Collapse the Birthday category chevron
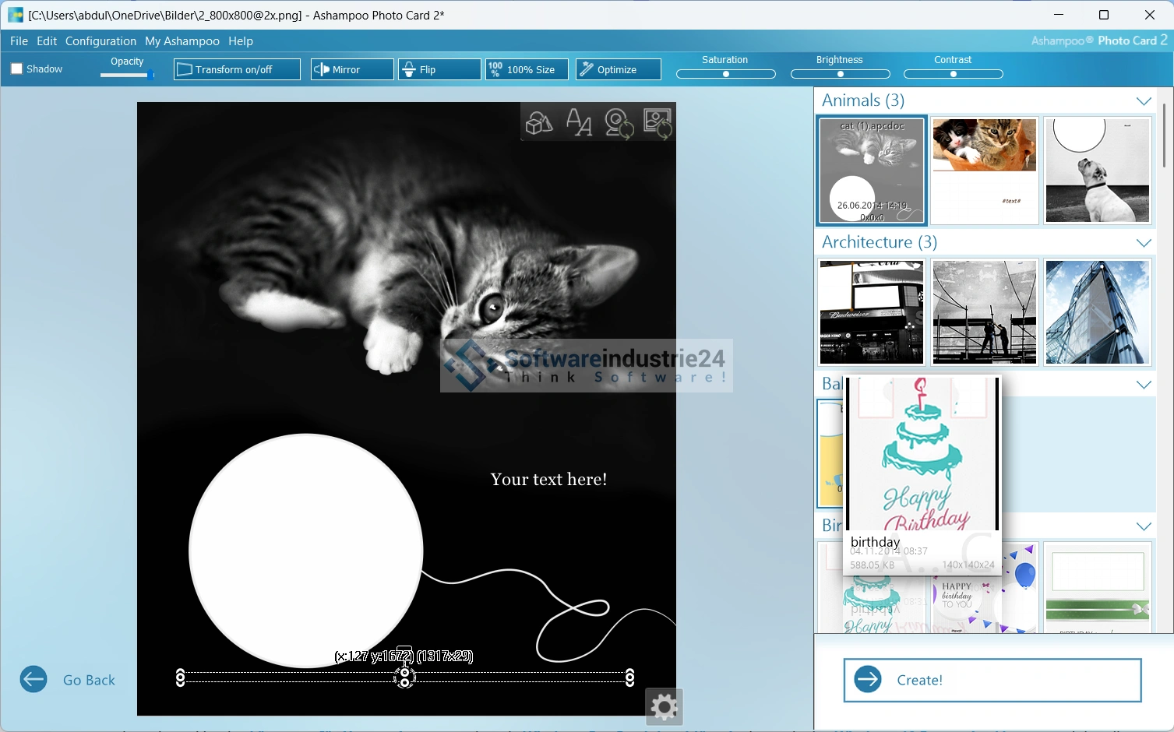This screenshot has width=1174, height=732. coord(1143,526)
